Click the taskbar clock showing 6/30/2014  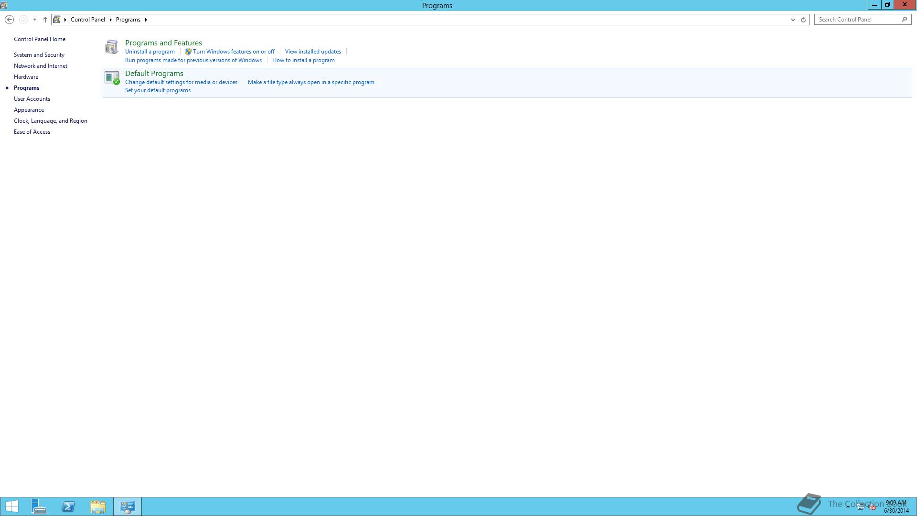point(896,506)
